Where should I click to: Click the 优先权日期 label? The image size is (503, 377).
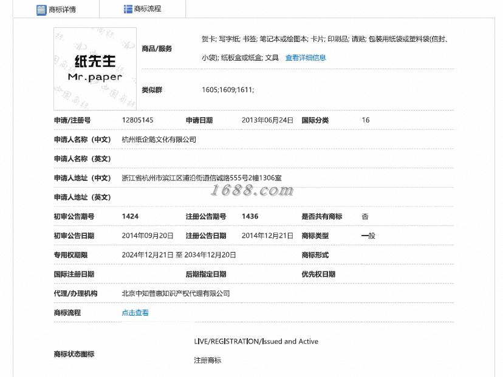pos(318,274)
